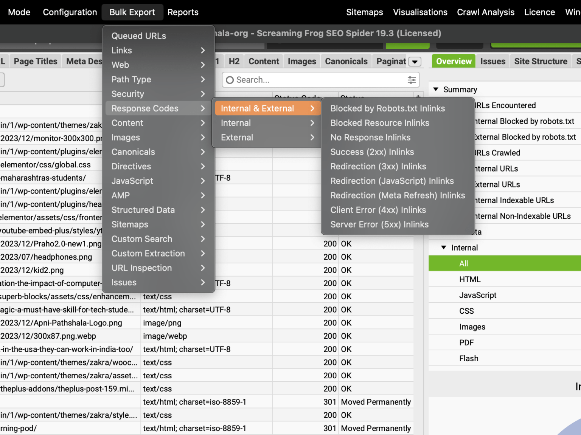Open the Page Titles tab
Viewport: 581px width, 435px height.
pyautogui.click(x=36, y=61)
